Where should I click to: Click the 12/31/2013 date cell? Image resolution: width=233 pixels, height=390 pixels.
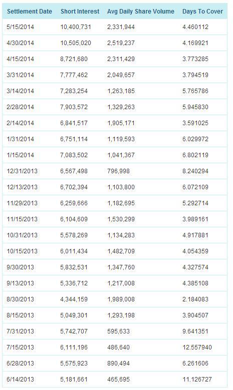point(22,171)
